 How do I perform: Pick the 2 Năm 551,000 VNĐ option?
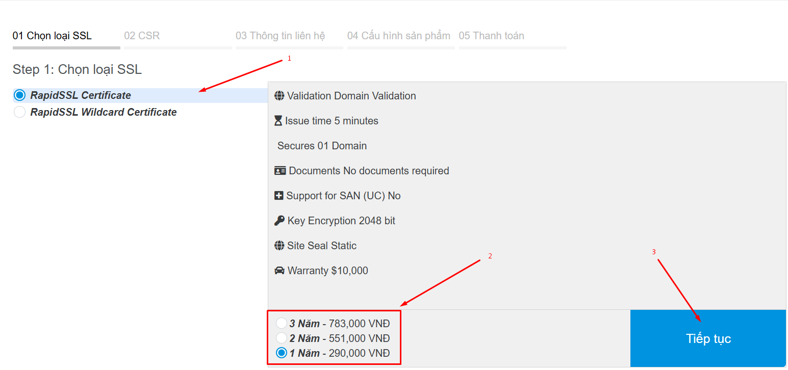click(x=281, y=338)
